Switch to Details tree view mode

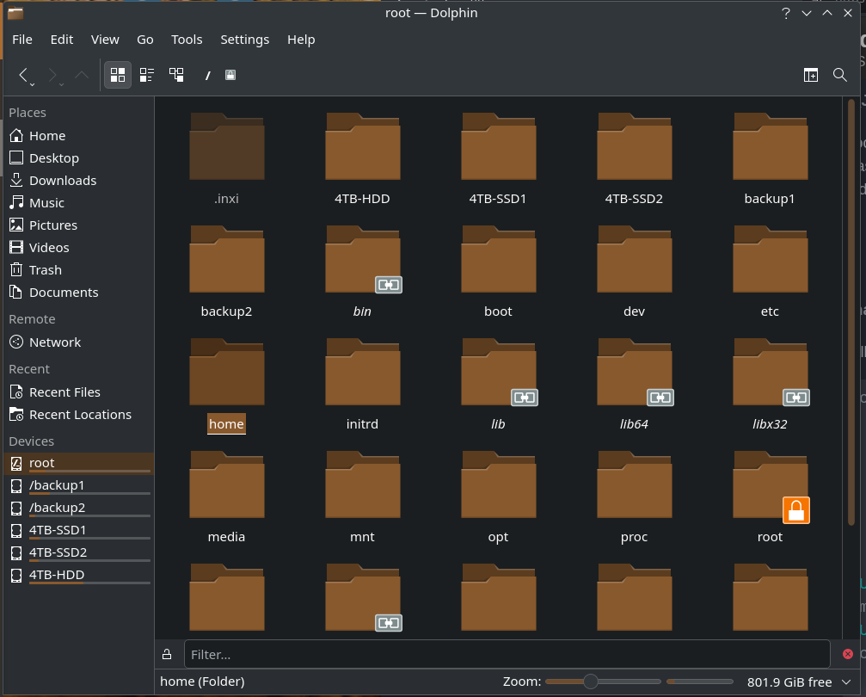(176, 75)
